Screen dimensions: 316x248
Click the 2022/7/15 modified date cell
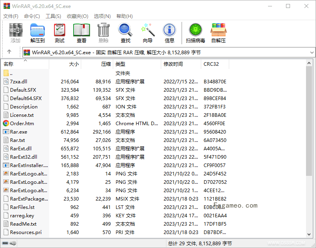pos(181,81)
